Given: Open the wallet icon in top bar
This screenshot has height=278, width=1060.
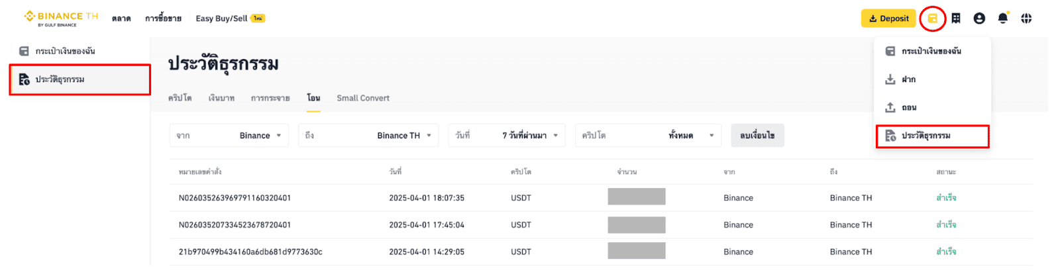Looking at the screenshot, I should [x=932, y=19].
